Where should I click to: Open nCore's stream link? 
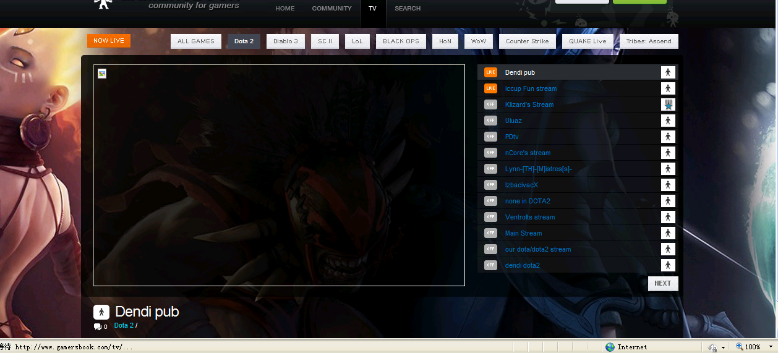point(528,153)
